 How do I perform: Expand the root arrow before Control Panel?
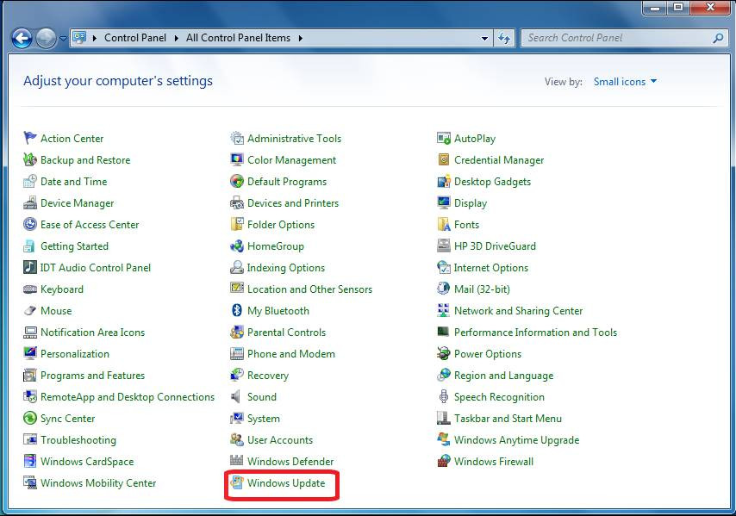[95, 38]
